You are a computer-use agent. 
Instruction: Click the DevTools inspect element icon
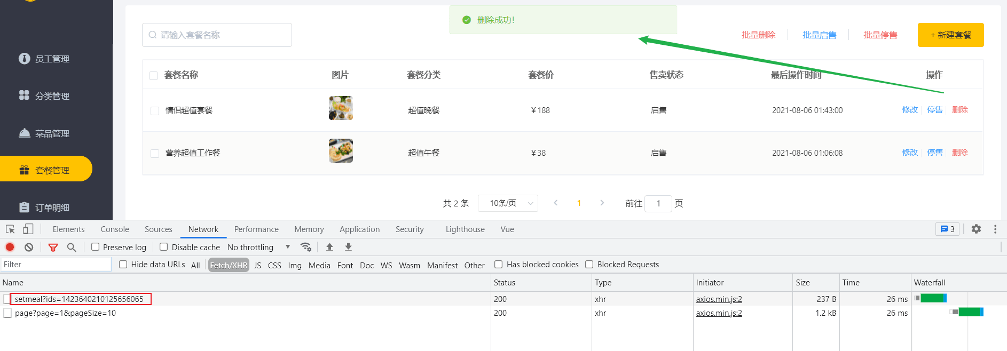point(10,229)
